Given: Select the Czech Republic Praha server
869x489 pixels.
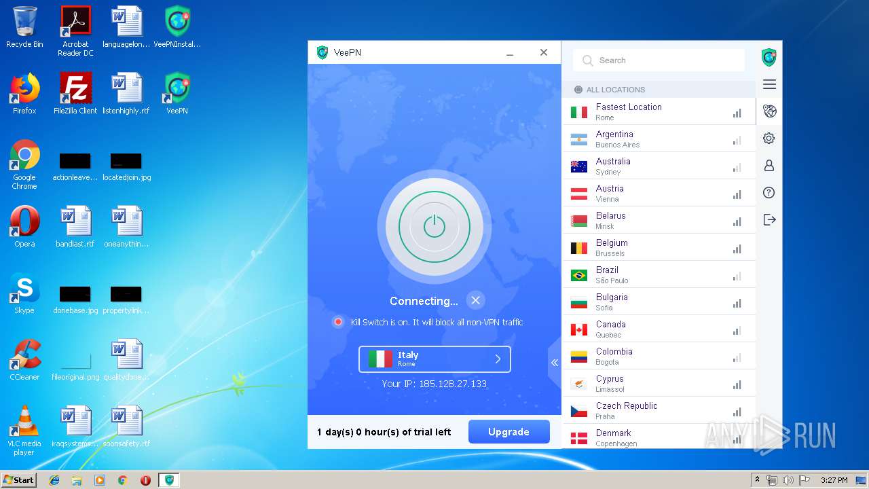Looking at the screenshot, I should 659,410.
